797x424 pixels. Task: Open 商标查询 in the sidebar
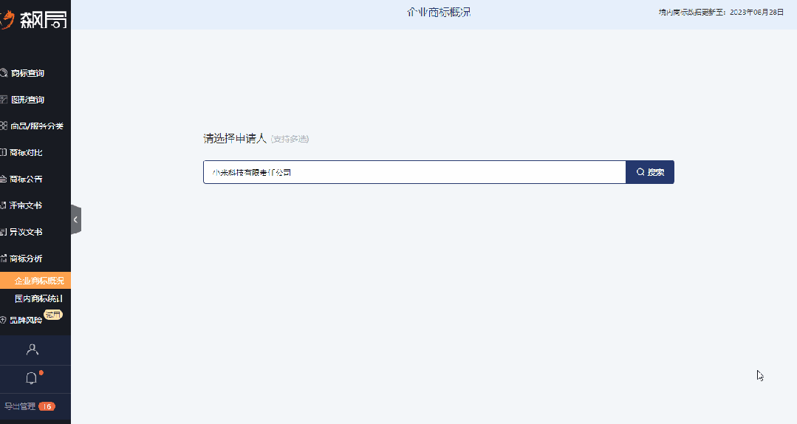click(x=27, y=73)
